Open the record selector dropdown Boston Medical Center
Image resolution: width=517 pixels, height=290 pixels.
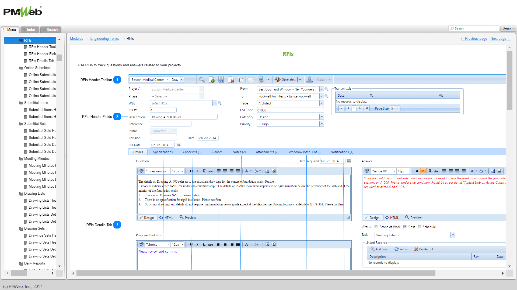[x=181, y=80]
